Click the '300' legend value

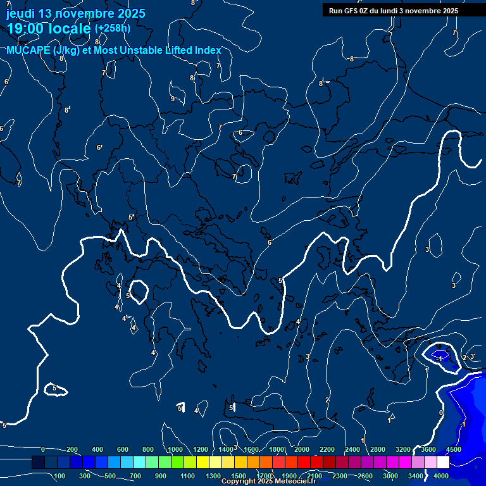pos(85,476)
